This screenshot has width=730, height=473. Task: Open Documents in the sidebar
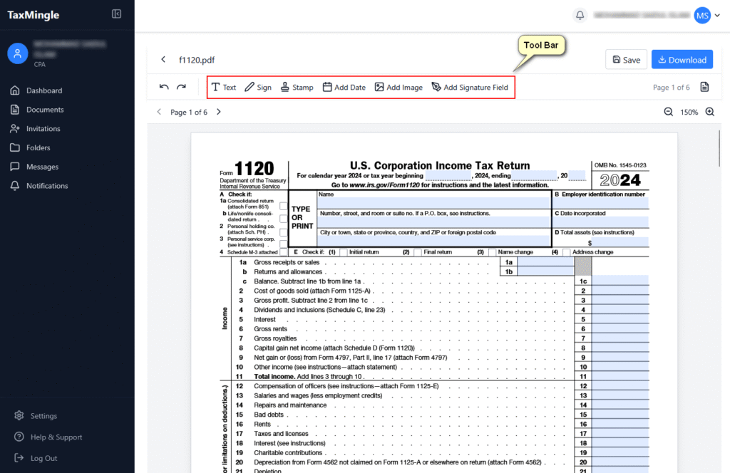(x=45, y=110)
